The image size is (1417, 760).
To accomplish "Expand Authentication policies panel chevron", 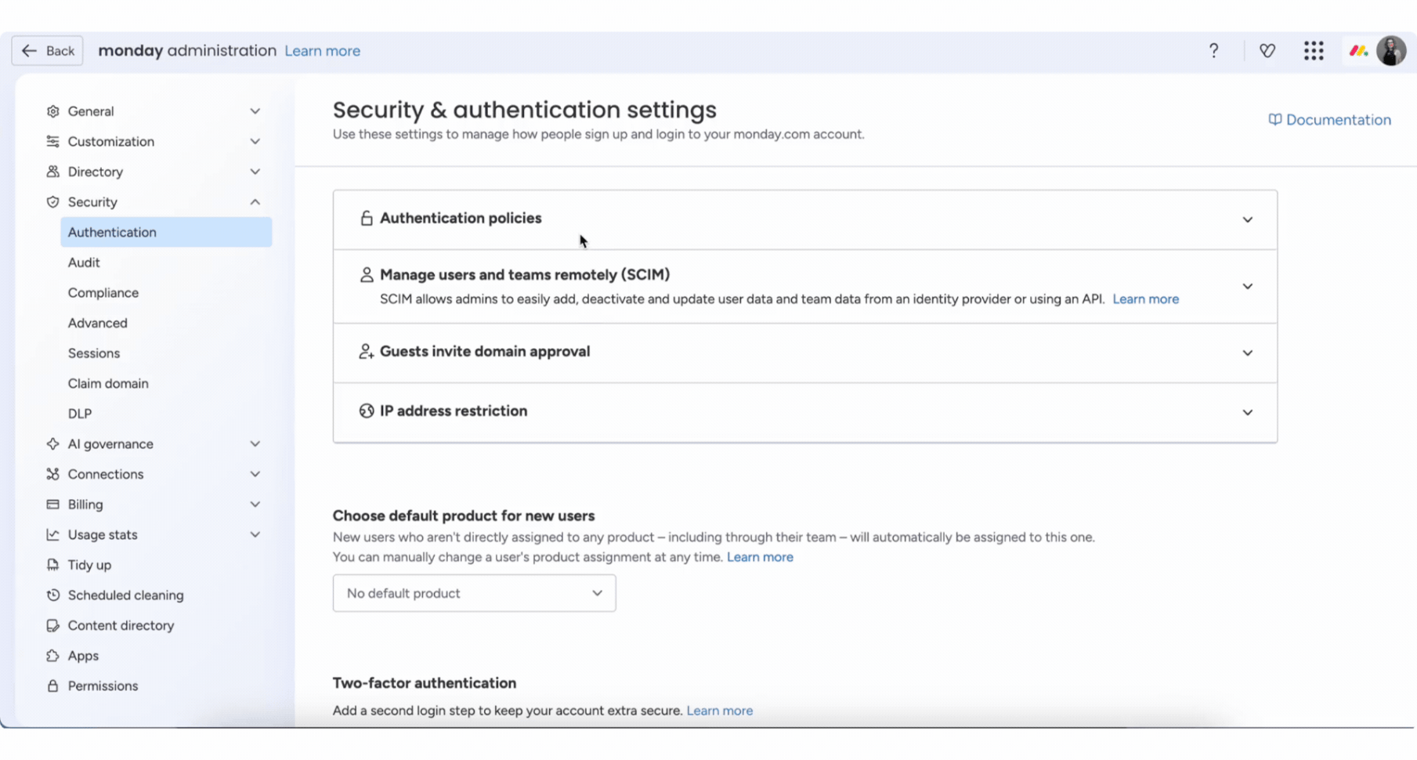I will [x=1248, y=220].
